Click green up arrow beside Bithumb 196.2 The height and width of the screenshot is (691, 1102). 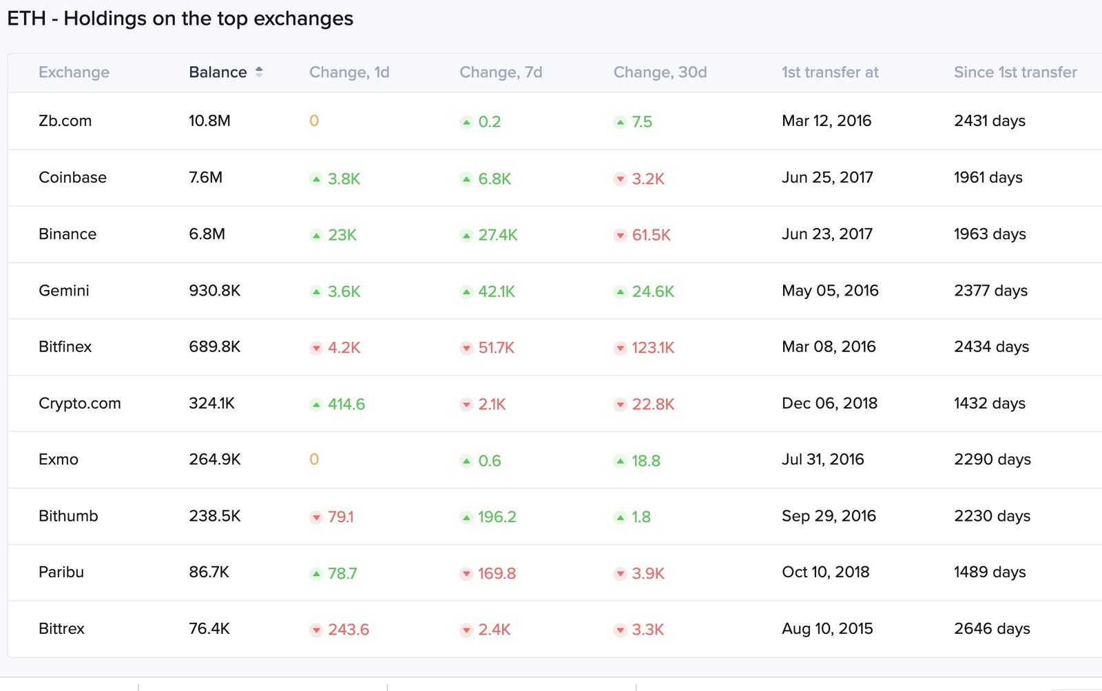tap(466, 517)
